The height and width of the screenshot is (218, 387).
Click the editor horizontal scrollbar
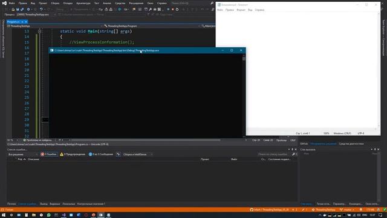point(146,140)
